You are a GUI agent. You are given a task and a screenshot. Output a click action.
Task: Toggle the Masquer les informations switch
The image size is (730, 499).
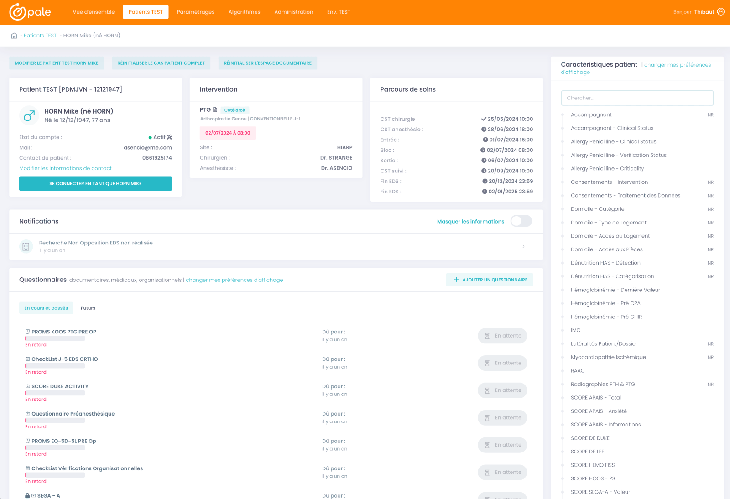point(521,221)
